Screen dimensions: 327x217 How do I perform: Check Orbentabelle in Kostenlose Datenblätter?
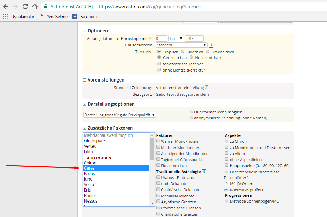click(x=227, y=172)
